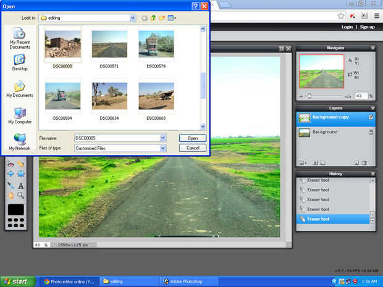Click file list scrollbar up arrow
Viewport: 383px width, 287px height.
pos(203,29)
